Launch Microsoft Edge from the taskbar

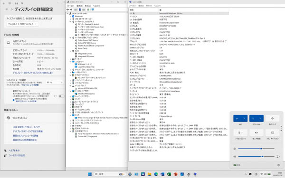pos(156,174)
